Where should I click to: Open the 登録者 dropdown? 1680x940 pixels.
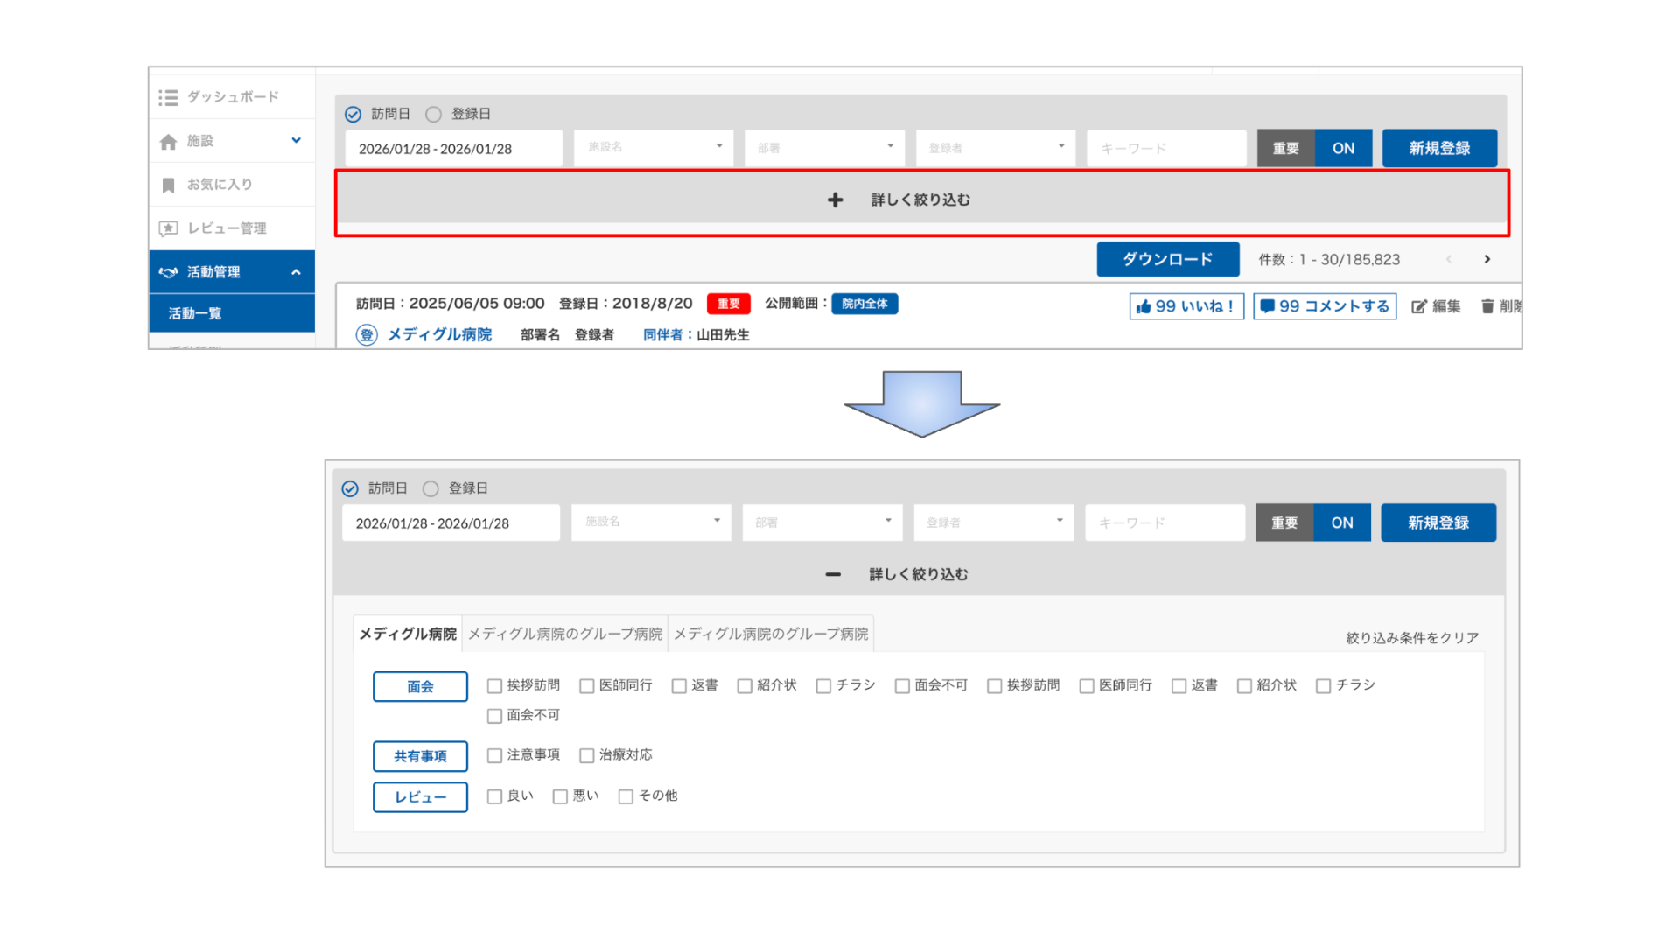(995, 148)
